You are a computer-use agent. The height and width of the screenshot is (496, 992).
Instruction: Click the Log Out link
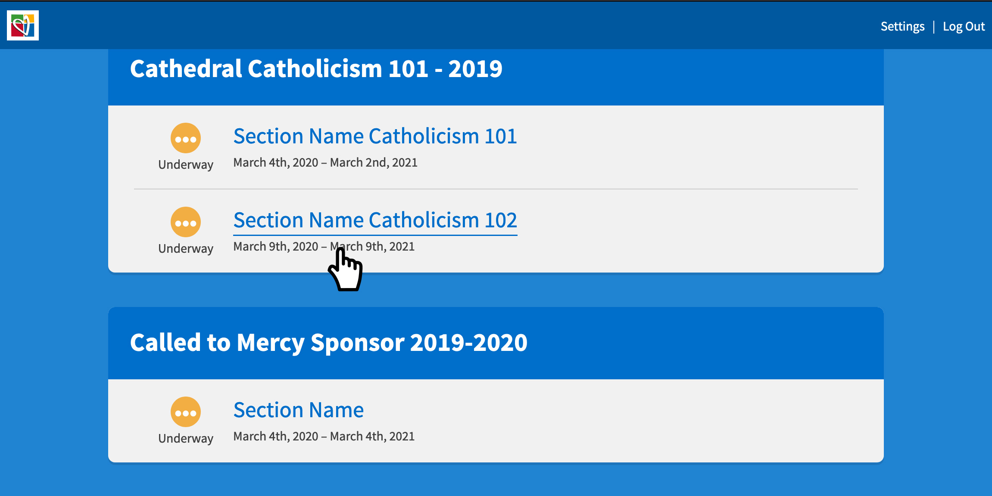point(964,27)
